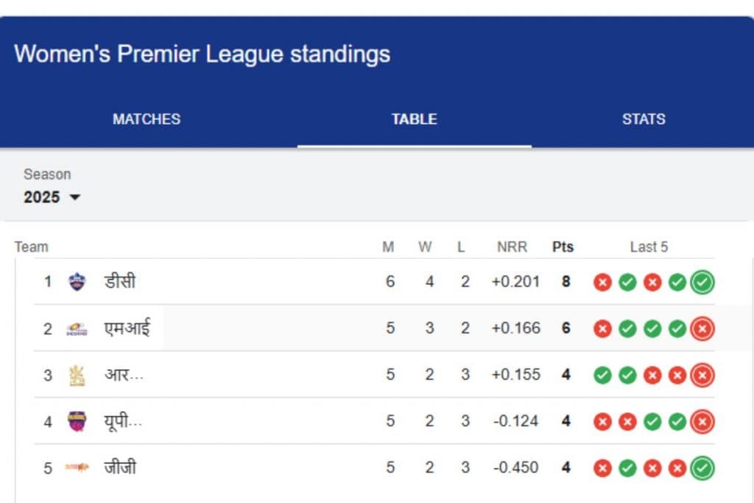Viewport: 754px width, 503px height.
Task: Click the Delhi Capitals team logo
Action: 77,281
